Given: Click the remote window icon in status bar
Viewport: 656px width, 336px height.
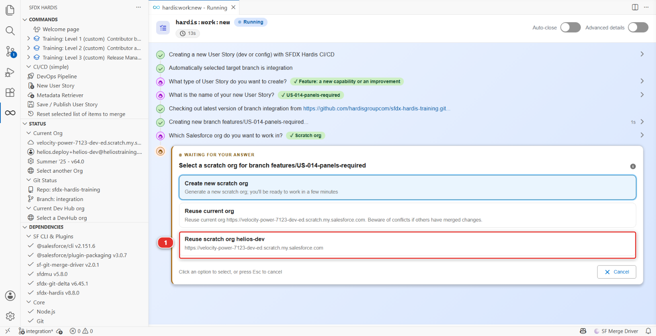Looking at the screenshot, I should 8,331.
